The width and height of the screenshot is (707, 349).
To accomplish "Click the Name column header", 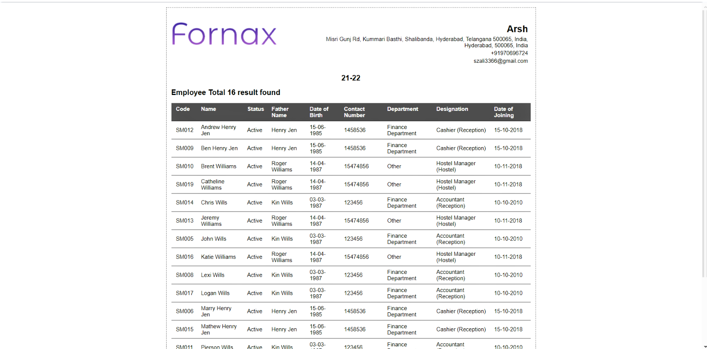I will click(209, 109).
